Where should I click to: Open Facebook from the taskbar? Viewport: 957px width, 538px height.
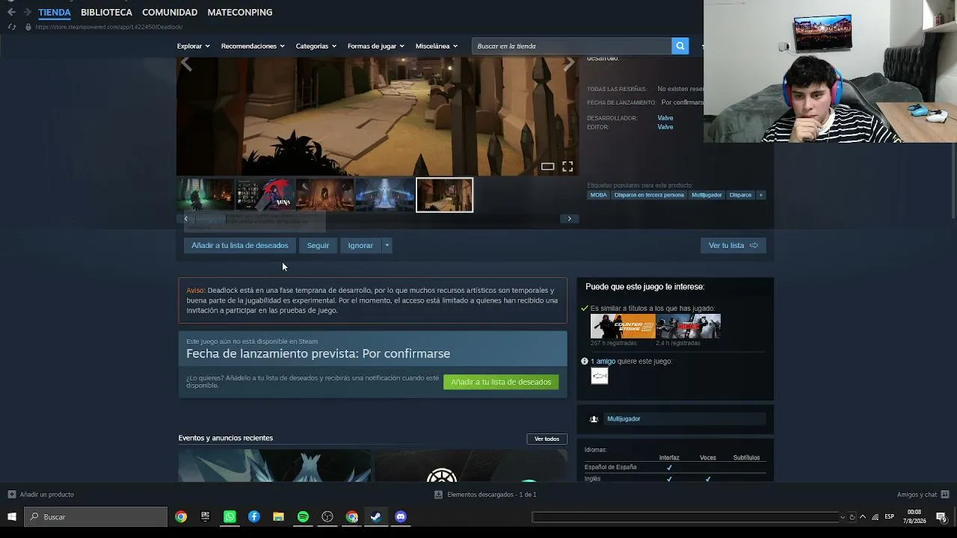[x=254, y=517]
